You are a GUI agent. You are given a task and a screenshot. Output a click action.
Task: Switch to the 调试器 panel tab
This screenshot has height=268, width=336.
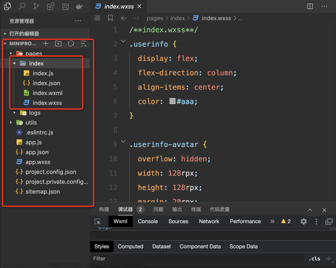coord(125,209)
